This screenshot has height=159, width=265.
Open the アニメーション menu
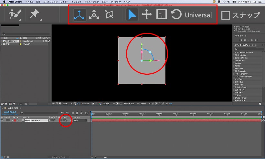[x=91, y=2]
